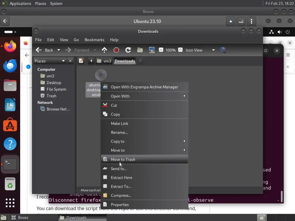
Task: Reload the current folder
Action: (128, 50)
